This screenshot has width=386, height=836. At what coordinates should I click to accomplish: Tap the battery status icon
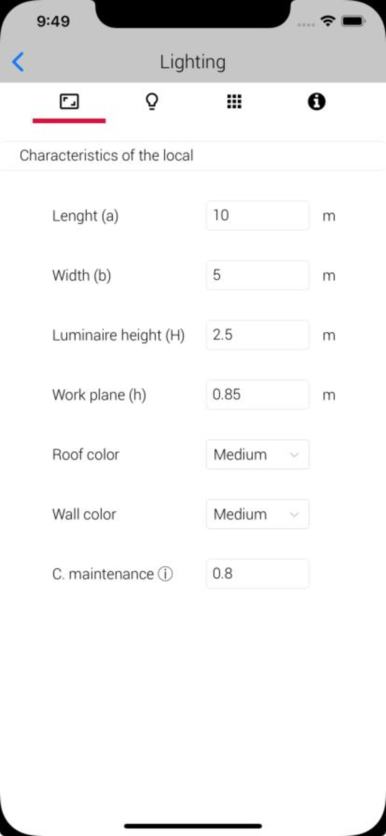pyautogui.click(x=353, y=20)
